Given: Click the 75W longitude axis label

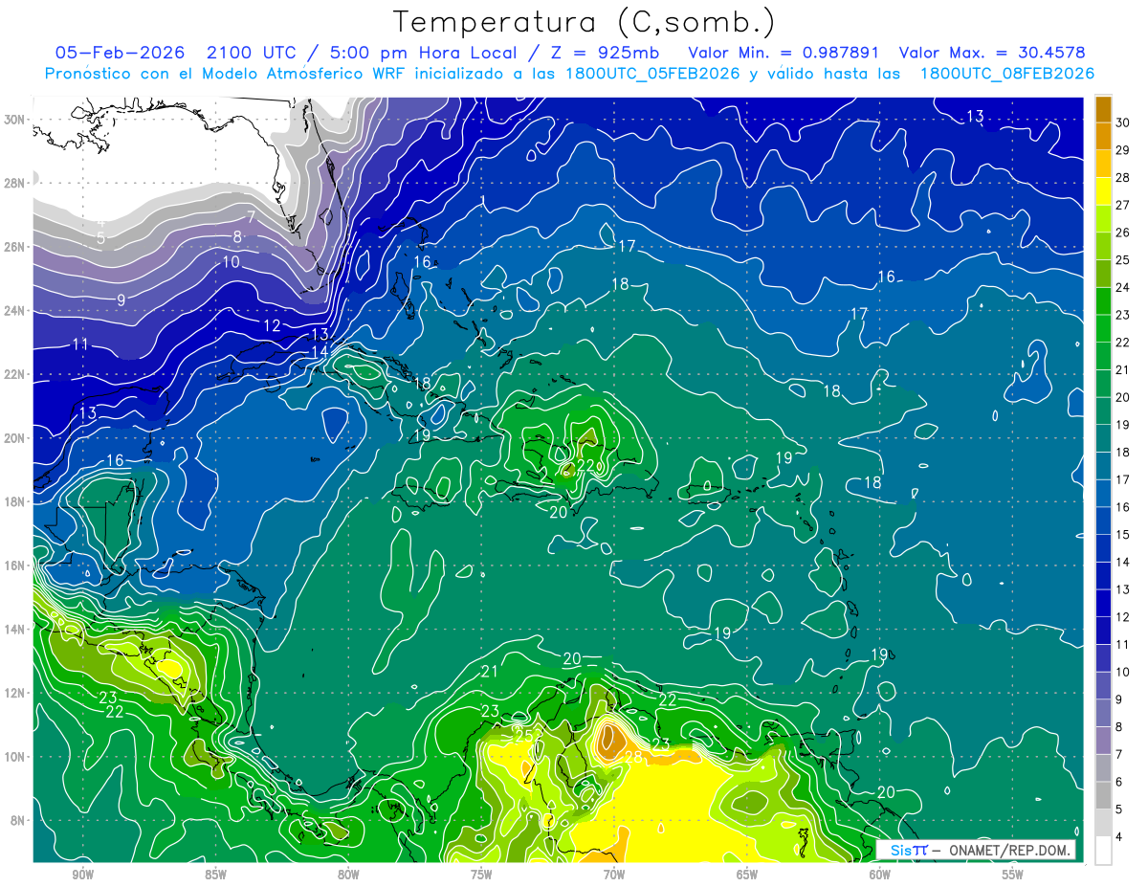Looking at the screenshot, I should (481, 875).
